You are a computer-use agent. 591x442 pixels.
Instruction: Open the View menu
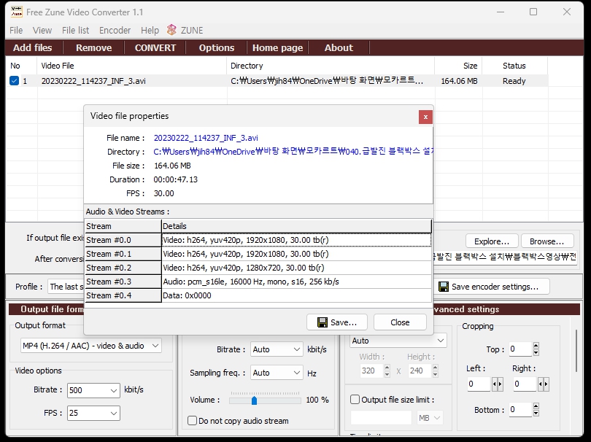tap(42, 30)
